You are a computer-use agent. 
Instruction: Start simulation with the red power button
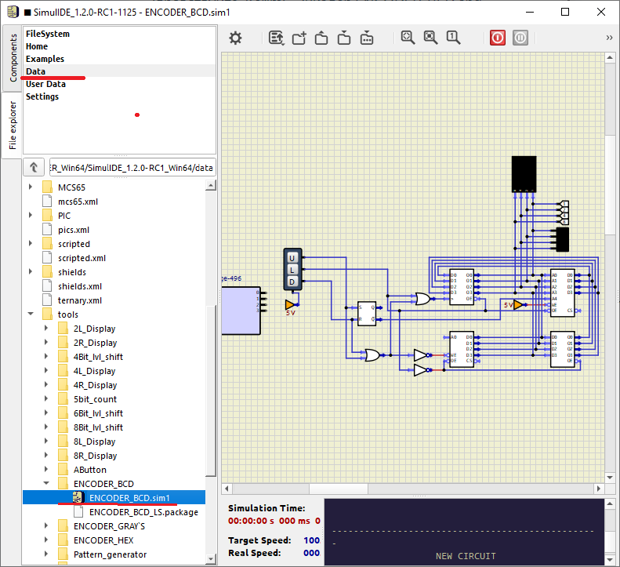pos(498,38)
